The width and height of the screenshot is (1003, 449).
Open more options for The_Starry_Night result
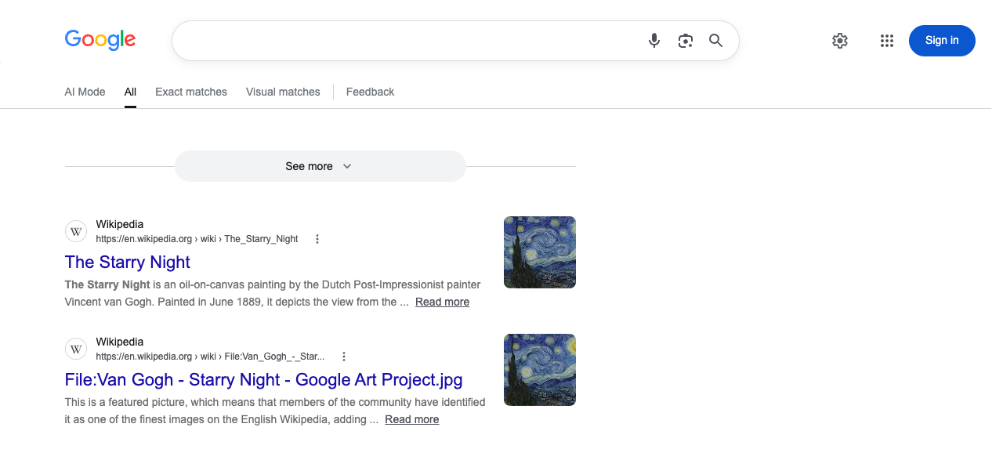(x=317, y=239)
